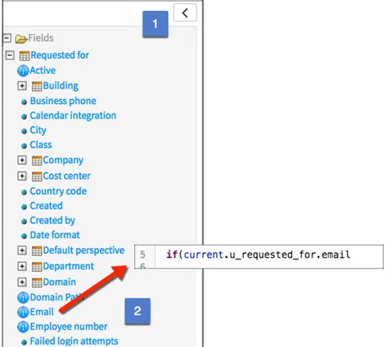Click the Domain table icon
Screen dimensions: 388x347
coord(37,282)
